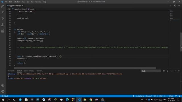Open the Edit menu
Screen dimensions: 182x102
tap(11, 2)
